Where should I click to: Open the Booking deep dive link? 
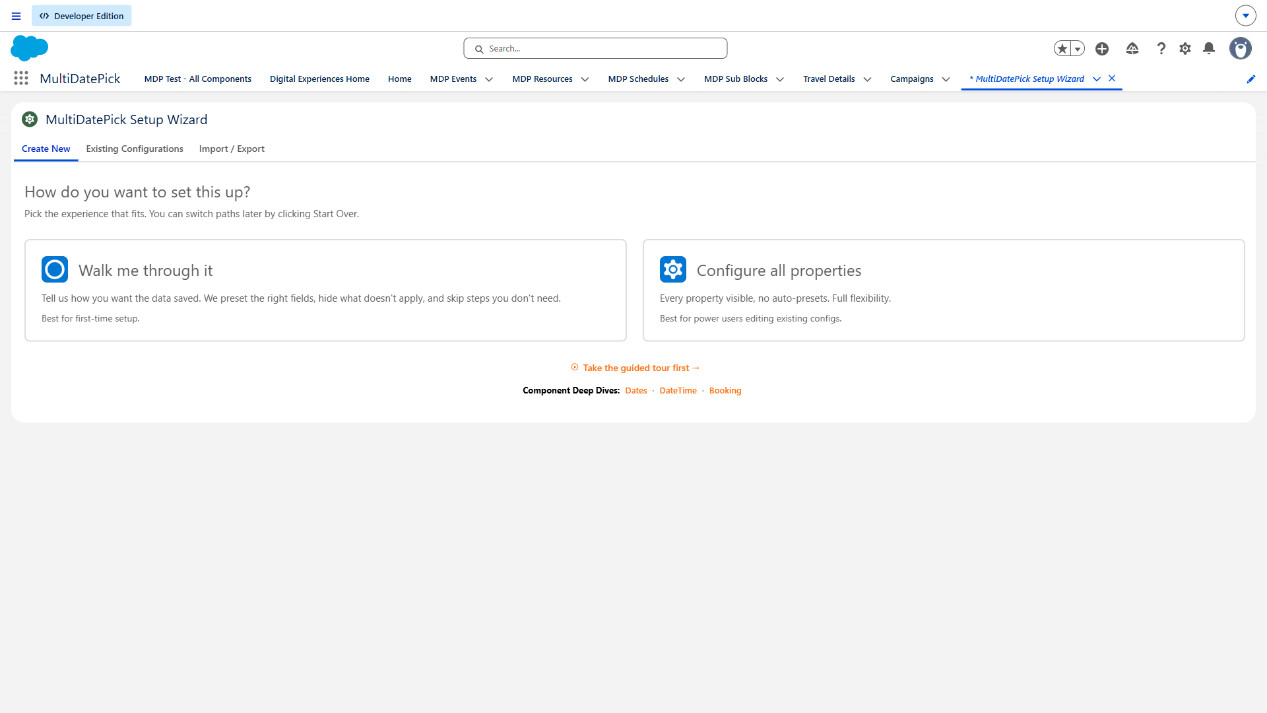point(725,390)
